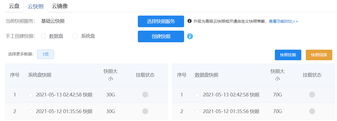This screenshot has width=337, height=121.
Task: Select system disk snapshot 2021-05-12 01:35:56
Action: (30, 111)
